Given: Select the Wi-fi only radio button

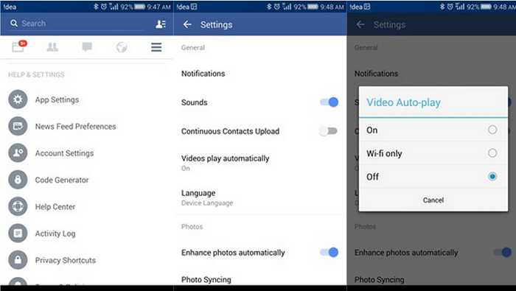Looking at the screenshot, I should 492,153.
